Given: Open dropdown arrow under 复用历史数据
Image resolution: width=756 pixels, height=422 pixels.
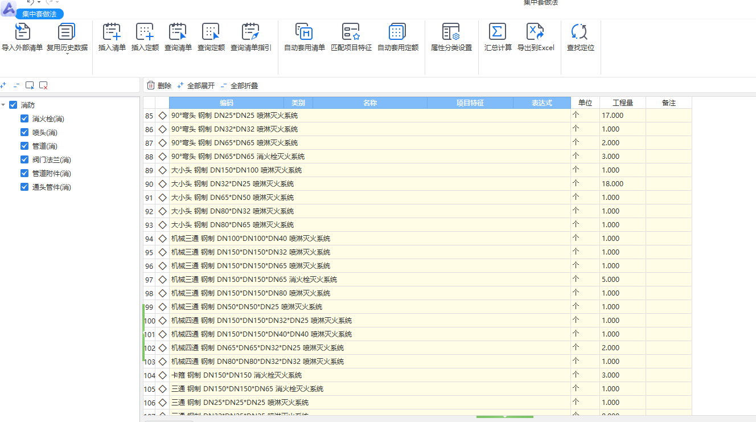Looking at the screenshot, I should pos(67,54).
